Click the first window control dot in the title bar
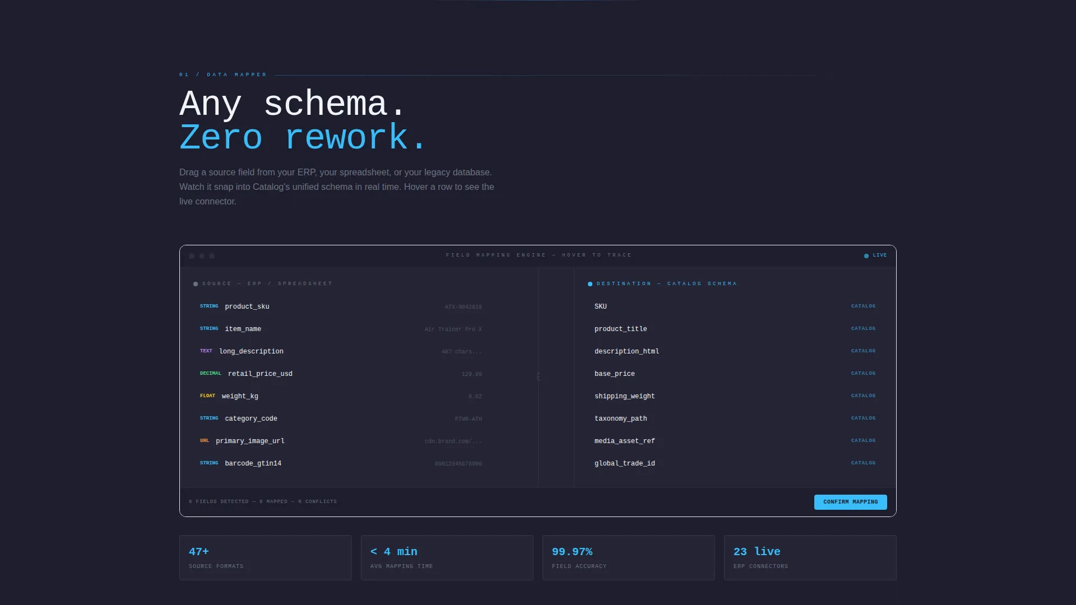Image resolution: width=1076 pixels, height=605 pixels. [192, 256]
